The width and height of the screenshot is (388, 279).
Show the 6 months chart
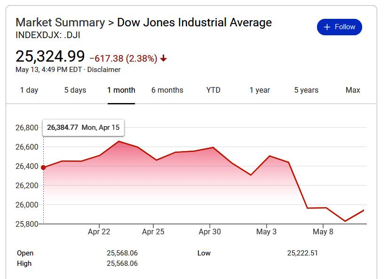[167, 90]
